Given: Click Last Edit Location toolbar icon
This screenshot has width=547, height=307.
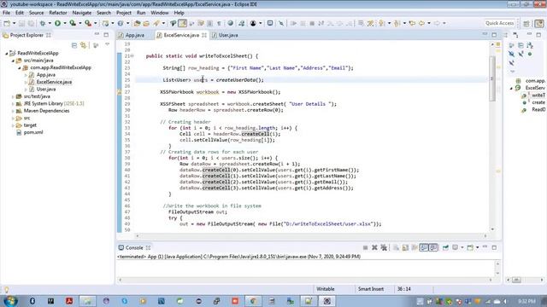Looking at the screenshot, I should coord(412,23).
